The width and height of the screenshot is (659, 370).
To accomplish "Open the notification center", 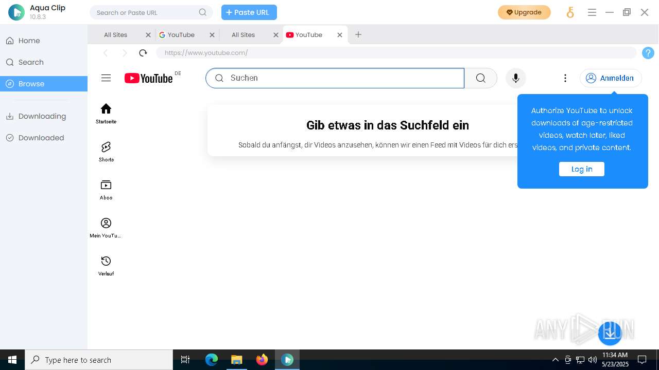I will (642, 360).
